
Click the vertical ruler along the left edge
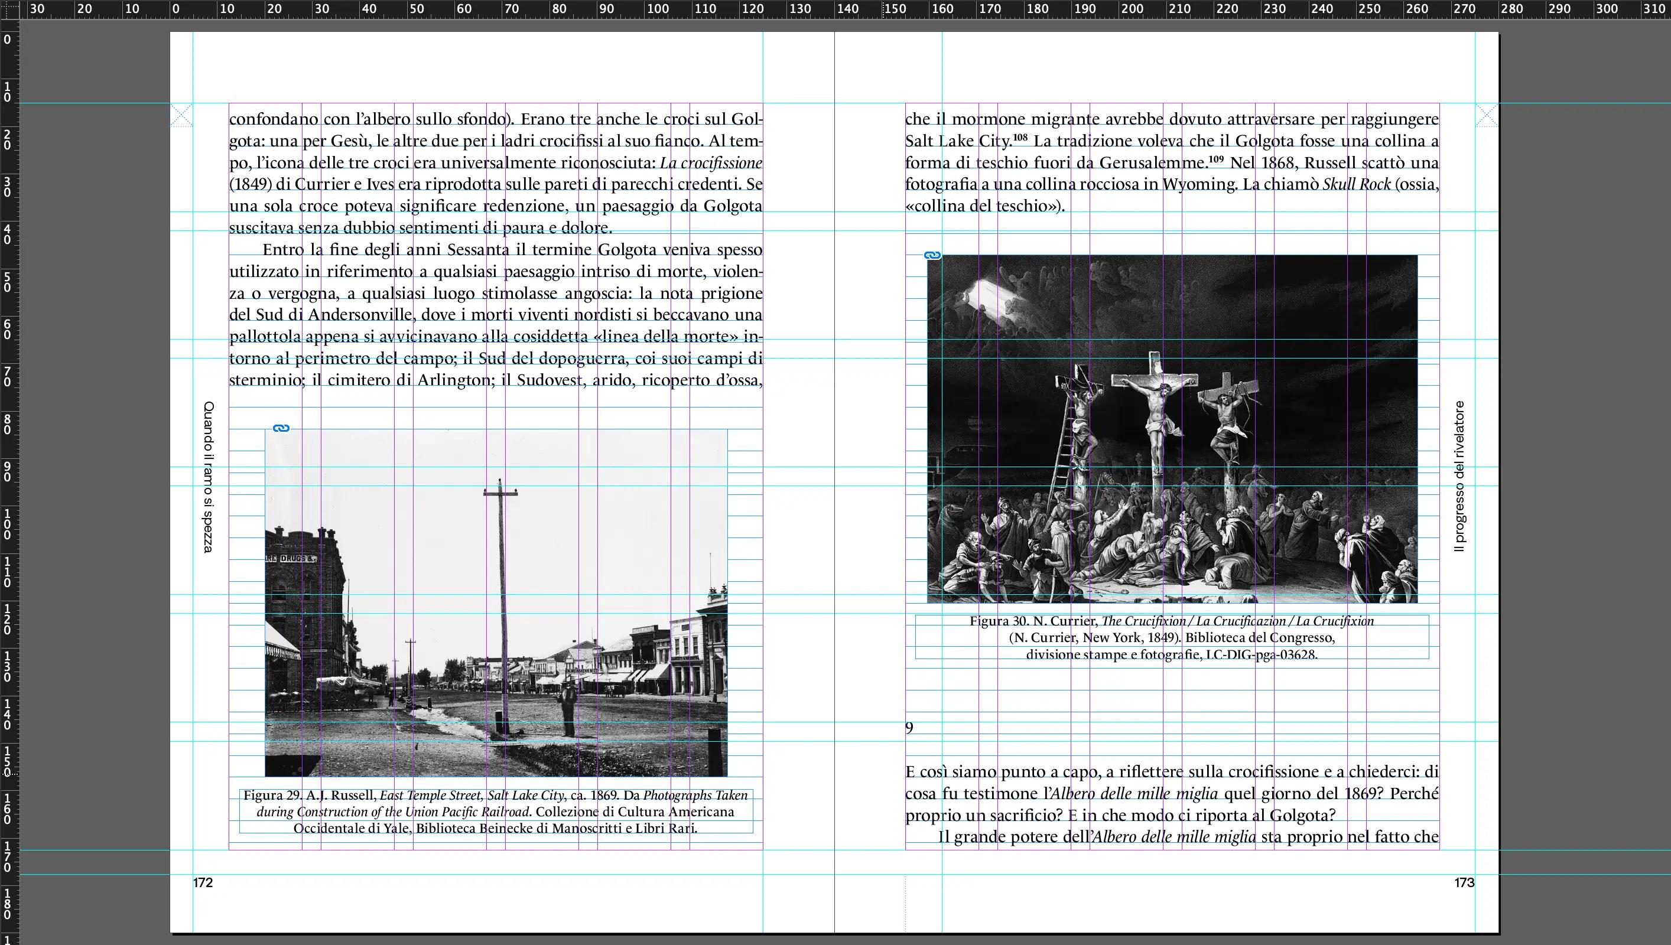(9, 481)
